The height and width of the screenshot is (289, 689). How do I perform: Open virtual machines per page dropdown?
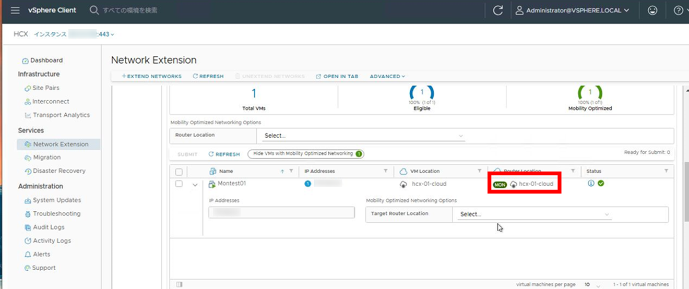tap(592, 285)
